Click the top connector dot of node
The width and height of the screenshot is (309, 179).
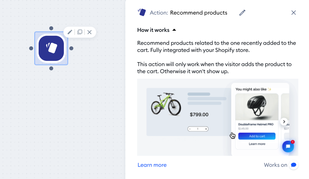click(x=51, y=28)
